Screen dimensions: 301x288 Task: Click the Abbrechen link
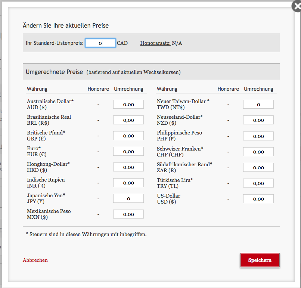tap(35, 260)
